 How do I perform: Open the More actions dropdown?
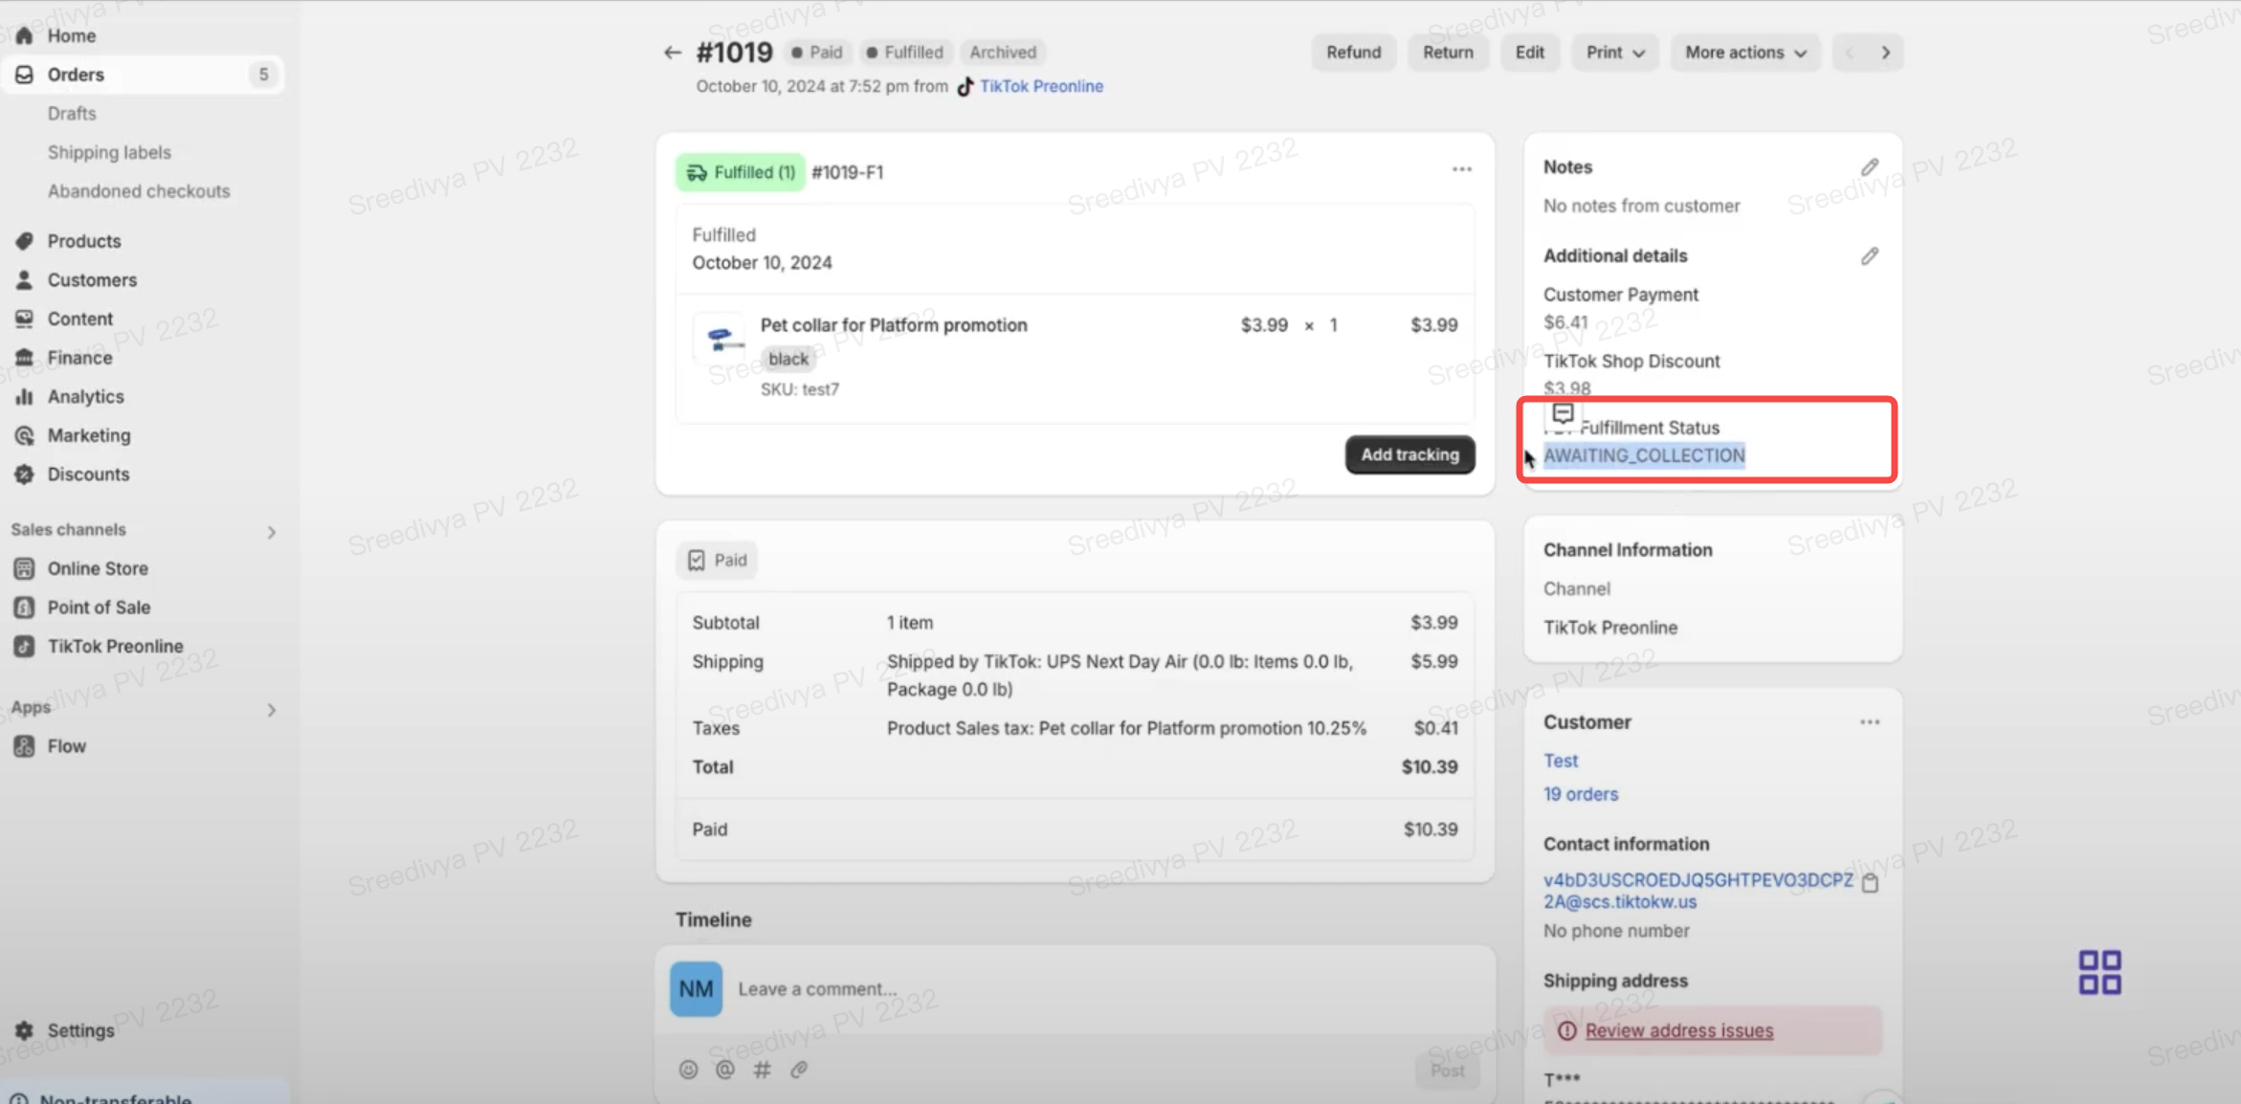1744,53
